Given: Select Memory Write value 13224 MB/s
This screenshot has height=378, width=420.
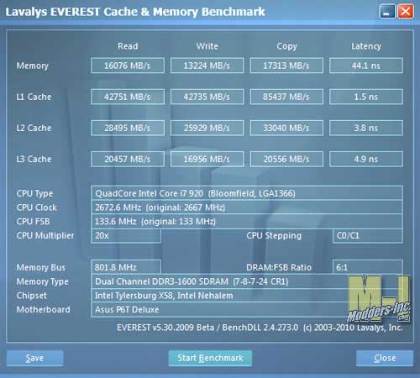Looking at the screenshot, I should point(207,66).
